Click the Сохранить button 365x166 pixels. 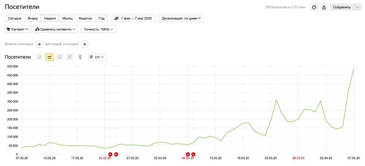point(341,7)
